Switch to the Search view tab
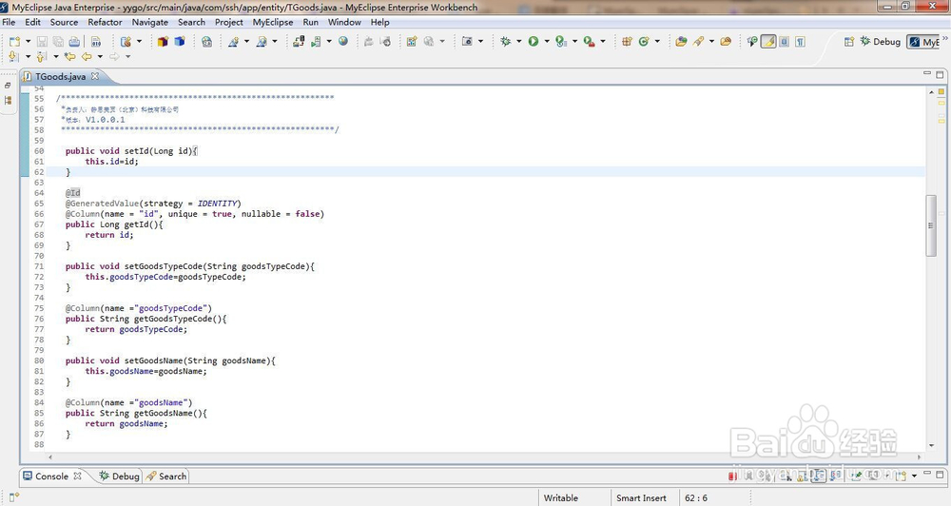 point(166,477)
